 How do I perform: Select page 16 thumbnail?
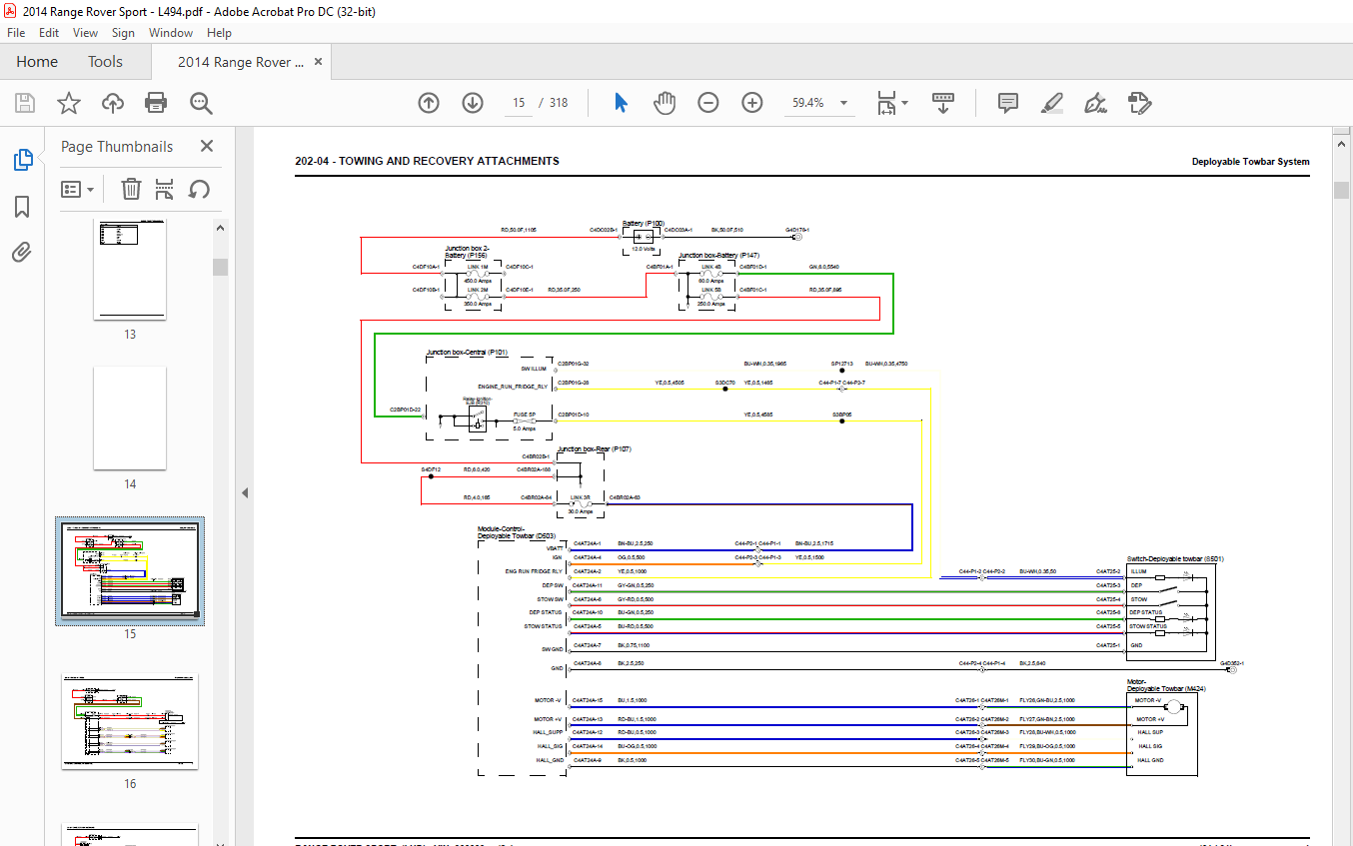pos(130,721)
